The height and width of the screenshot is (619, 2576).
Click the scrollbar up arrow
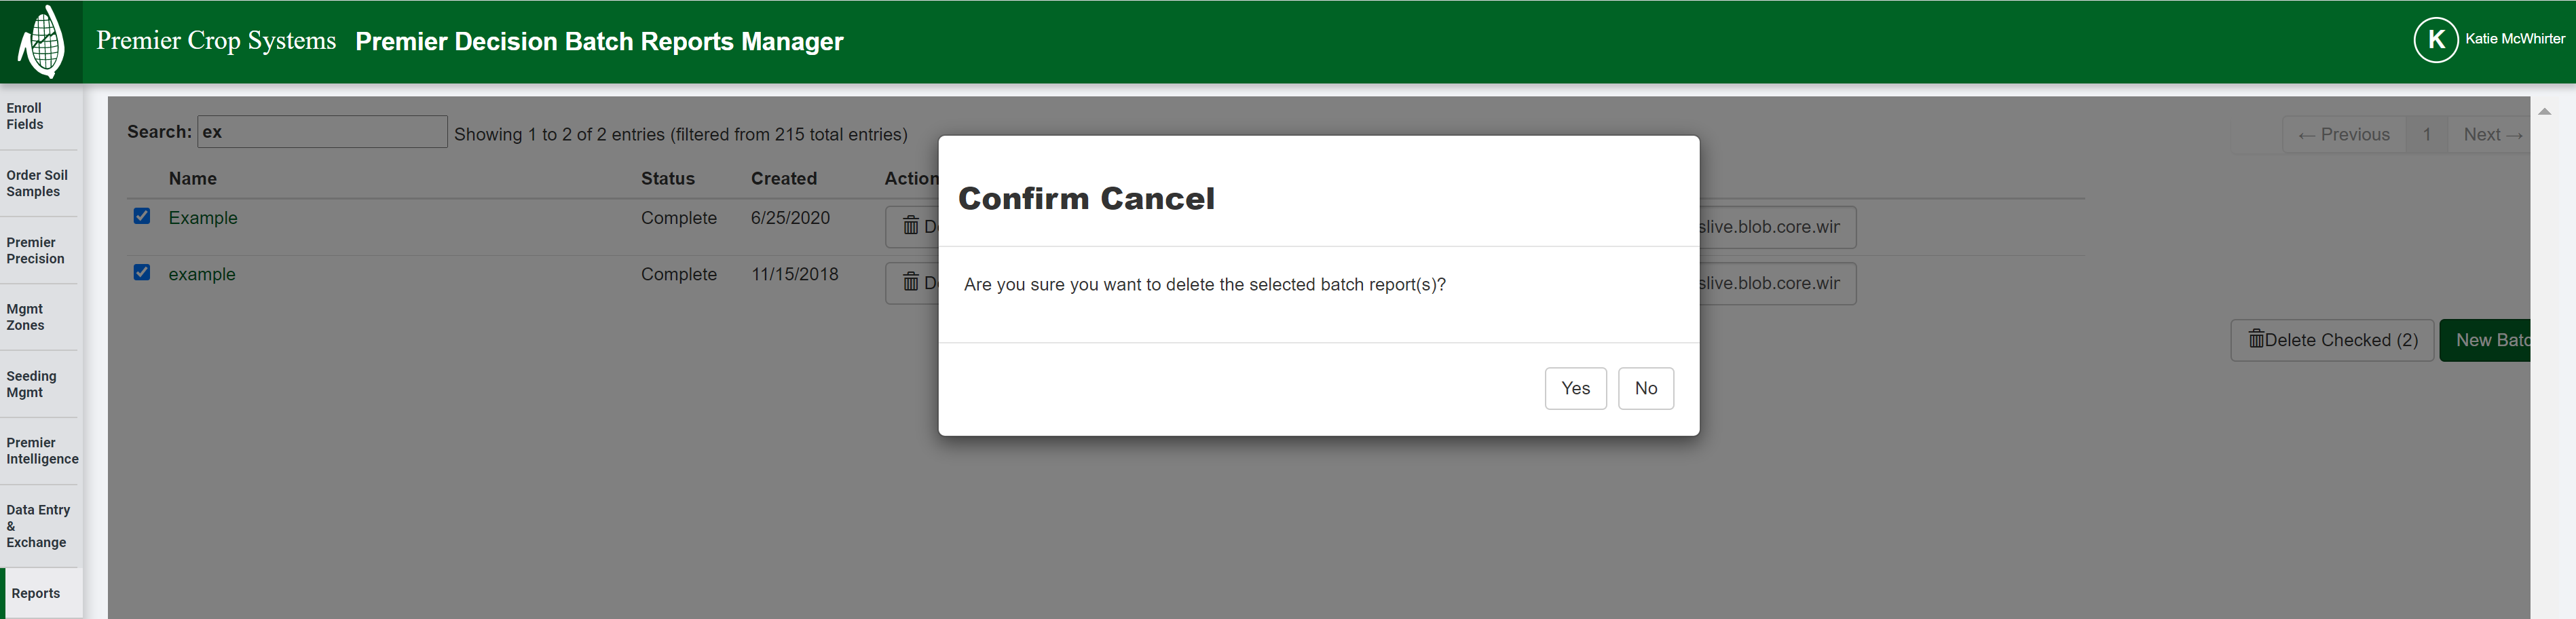pos(2544,112)
